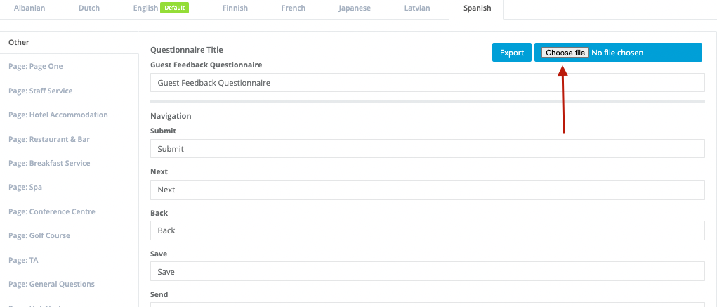Focus the Save translation input field
This screenshot has height=307, width=717.
click(428, 272)
